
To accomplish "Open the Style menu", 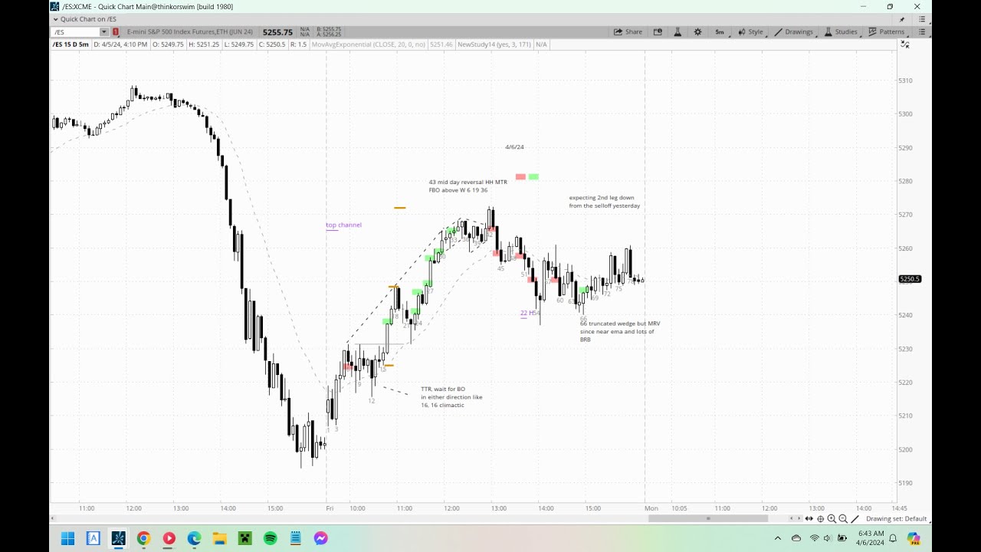I will 750,32.
